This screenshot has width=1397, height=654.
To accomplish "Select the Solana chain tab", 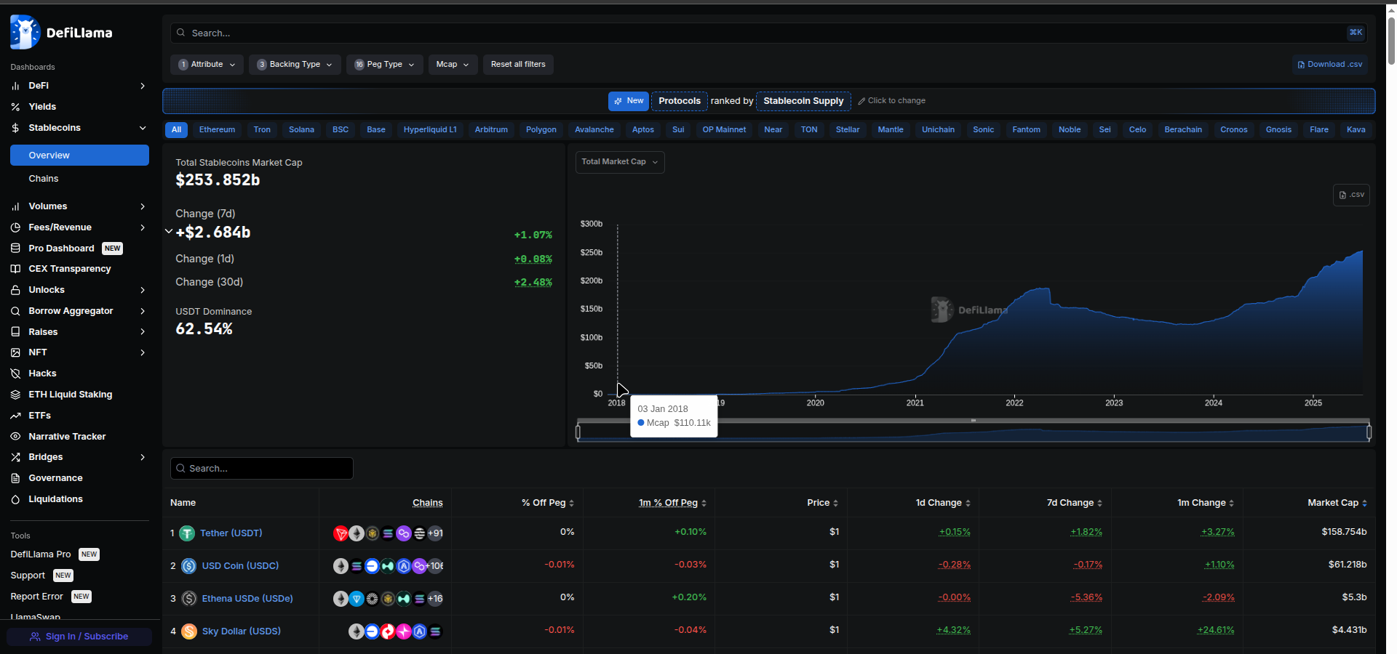I will coord(301,130).
